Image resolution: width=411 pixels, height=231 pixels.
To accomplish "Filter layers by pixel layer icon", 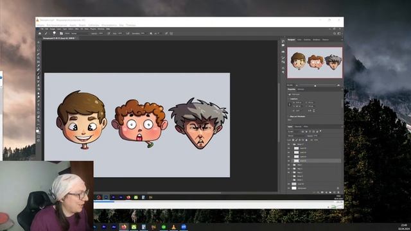I will click(302, 132).
